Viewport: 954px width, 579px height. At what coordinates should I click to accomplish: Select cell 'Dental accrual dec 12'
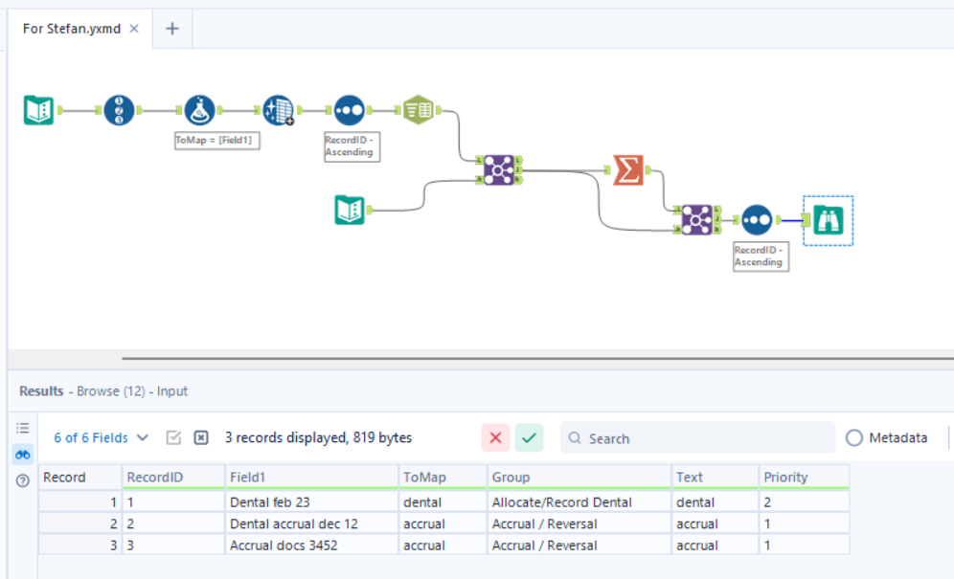pyautogui.click(x=311, y=523)
